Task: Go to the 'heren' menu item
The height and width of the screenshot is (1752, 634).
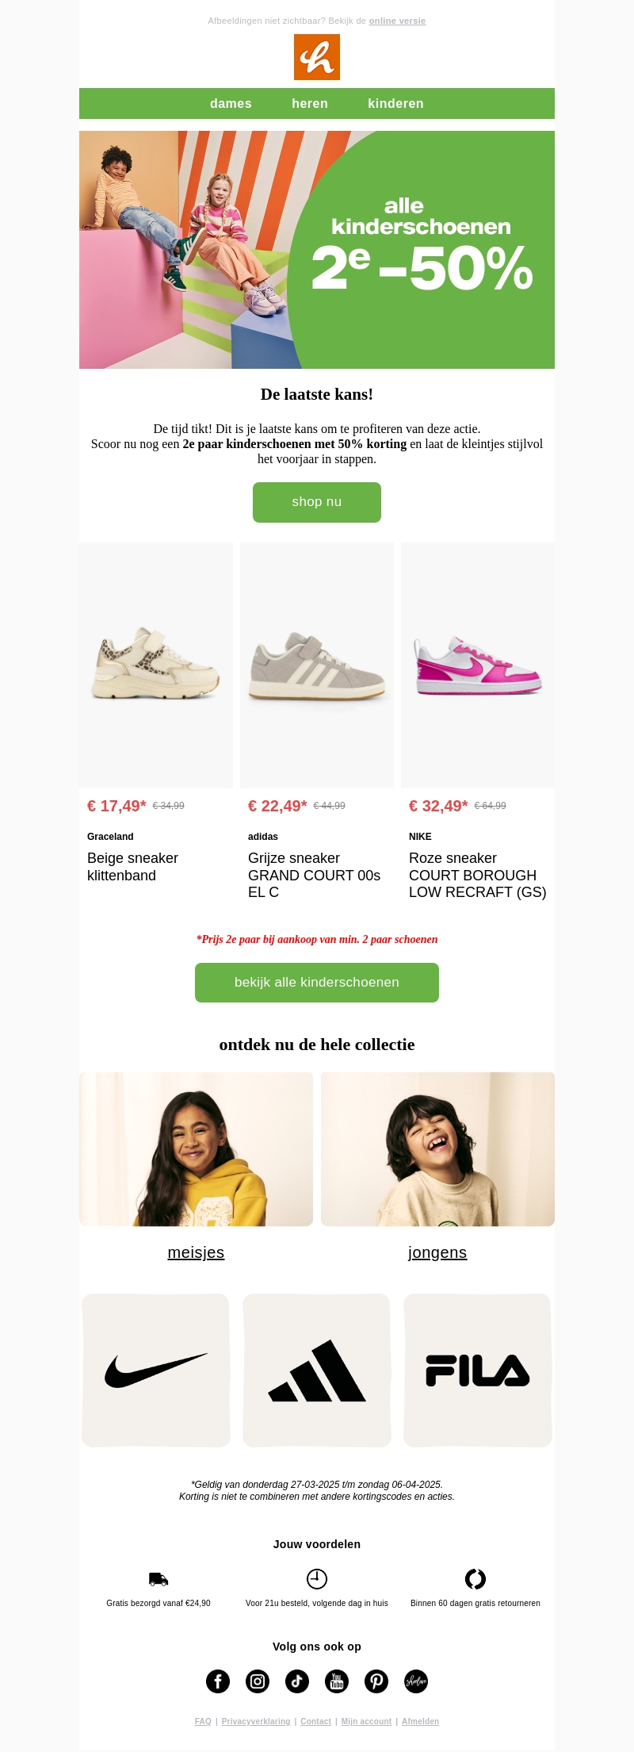Action: [310, 104]
